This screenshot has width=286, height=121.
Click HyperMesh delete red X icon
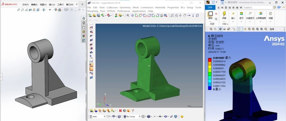[x=120, y=110]
